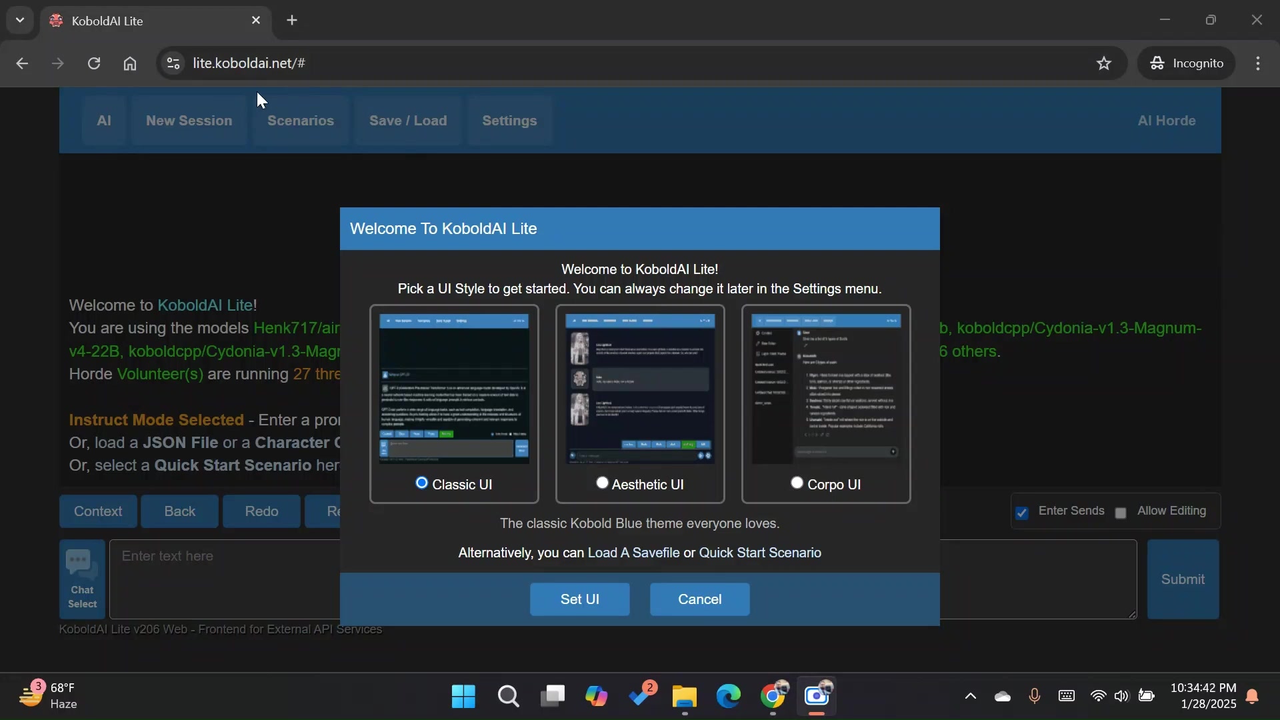Enable the Allow Editing checkbox

(1121, 513)
